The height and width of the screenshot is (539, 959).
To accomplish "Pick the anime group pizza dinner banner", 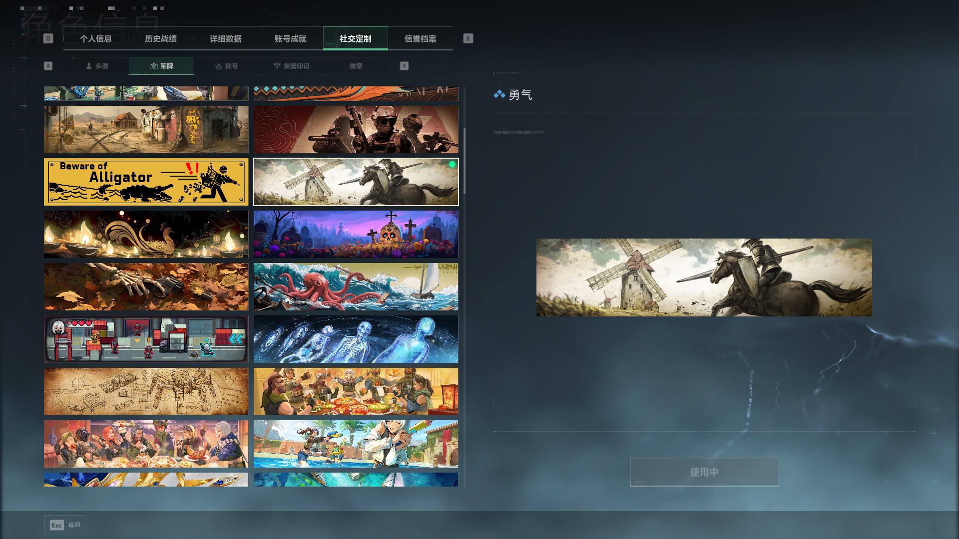I will [x=146, y=444].
